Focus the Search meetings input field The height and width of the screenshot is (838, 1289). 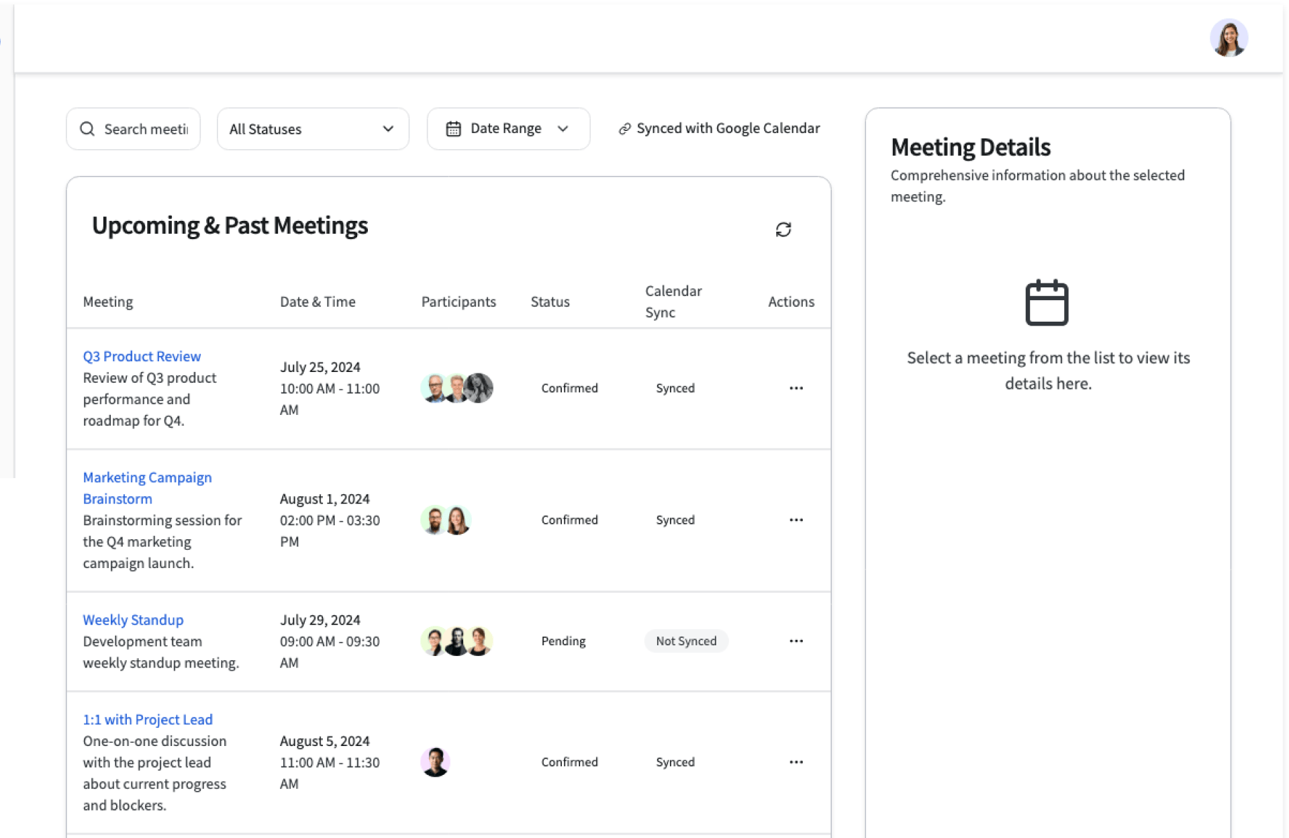pos(146,129)
